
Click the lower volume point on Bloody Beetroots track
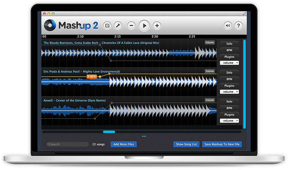click(111, 61)
